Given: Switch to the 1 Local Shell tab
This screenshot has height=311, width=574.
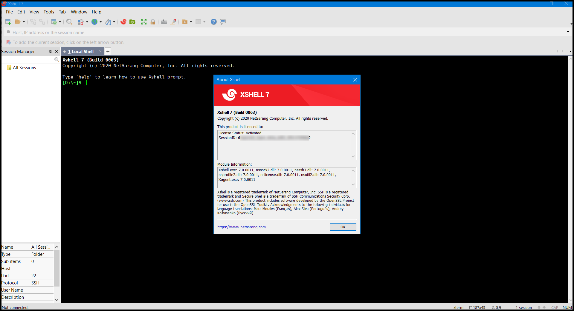Looking at the screenshot, I should (81, 52).
